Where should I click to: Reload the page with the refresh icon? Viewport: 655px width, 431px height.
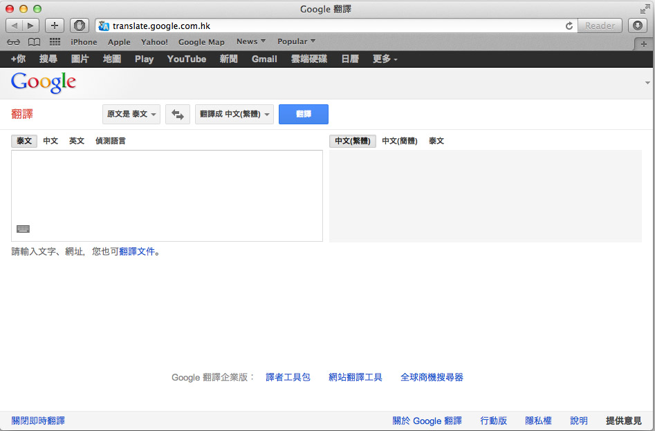[x=569, y=26]
